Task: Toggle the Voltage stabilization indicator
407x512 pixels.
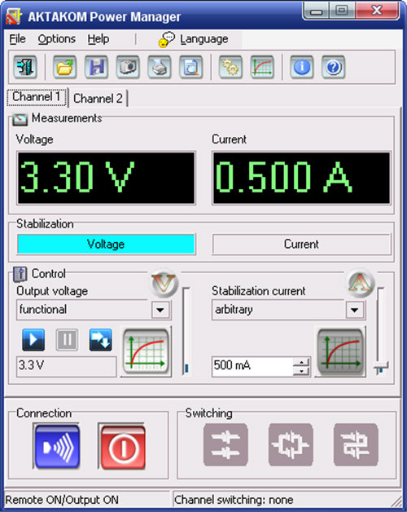Action: pos(106,244)
